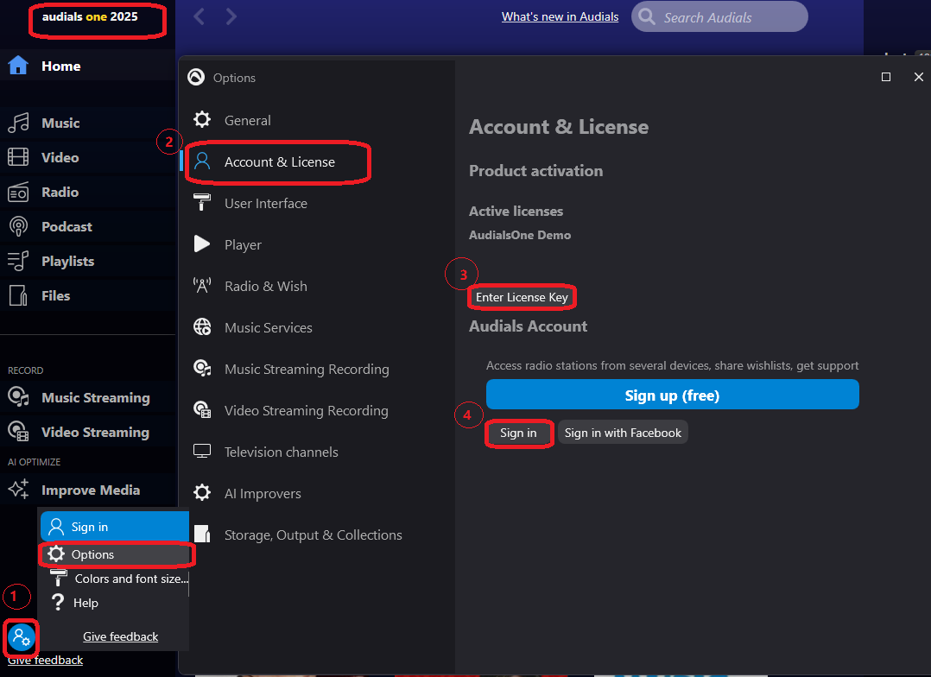Click the Storage, Output & Collections icon

pyautogui.click(x=202, y=534)
